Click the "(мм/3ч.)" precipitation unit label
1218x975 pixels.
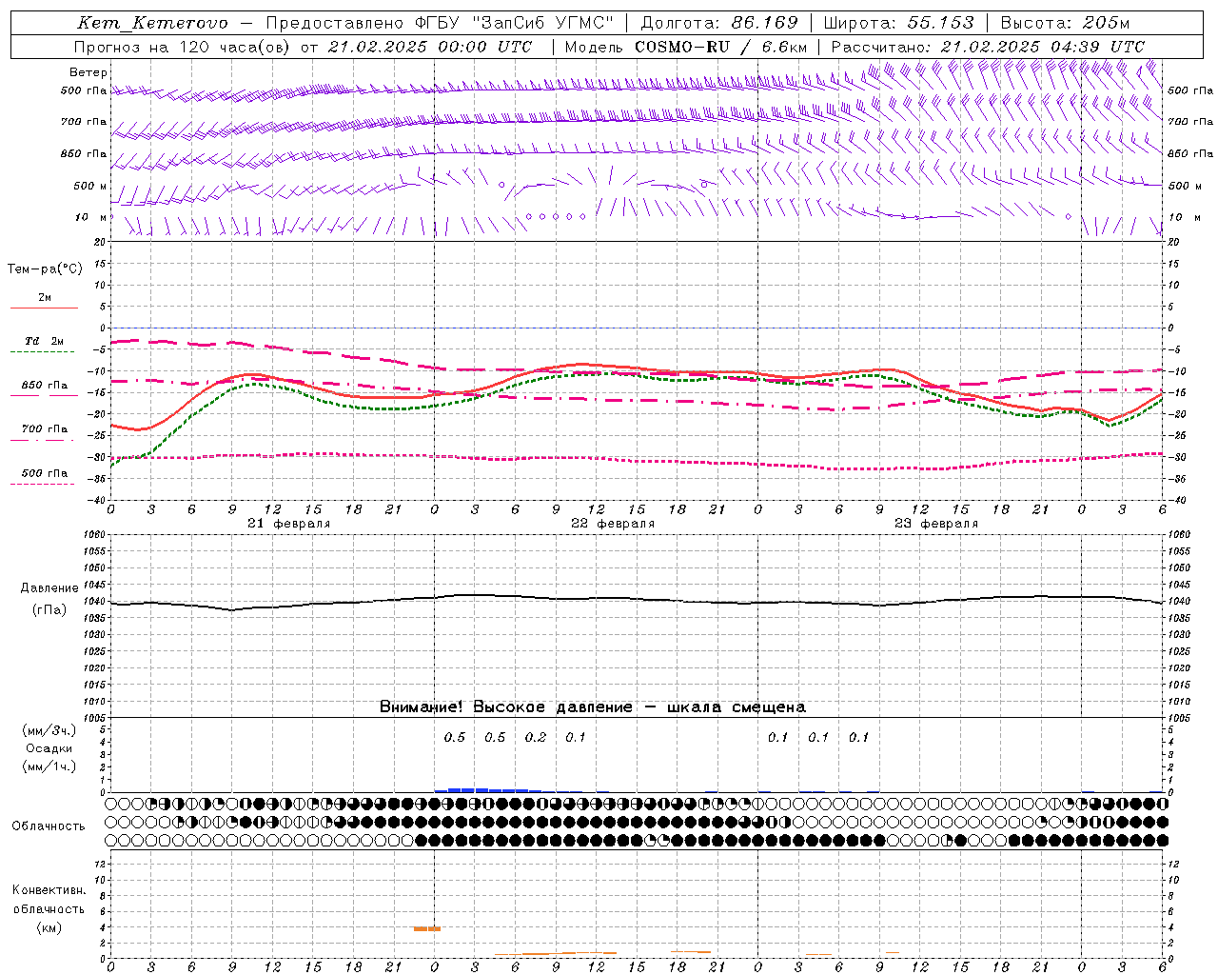[49, 730]
